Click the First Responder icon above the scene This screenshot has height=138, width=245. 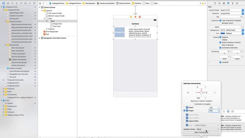(136, 17)
